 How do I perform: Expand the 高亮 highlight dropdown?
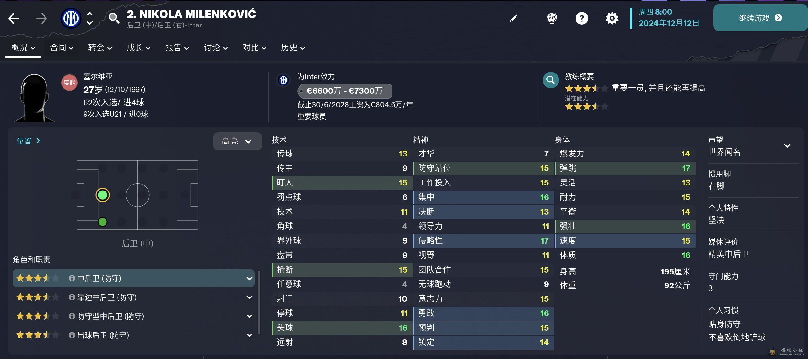pos(237,141)
